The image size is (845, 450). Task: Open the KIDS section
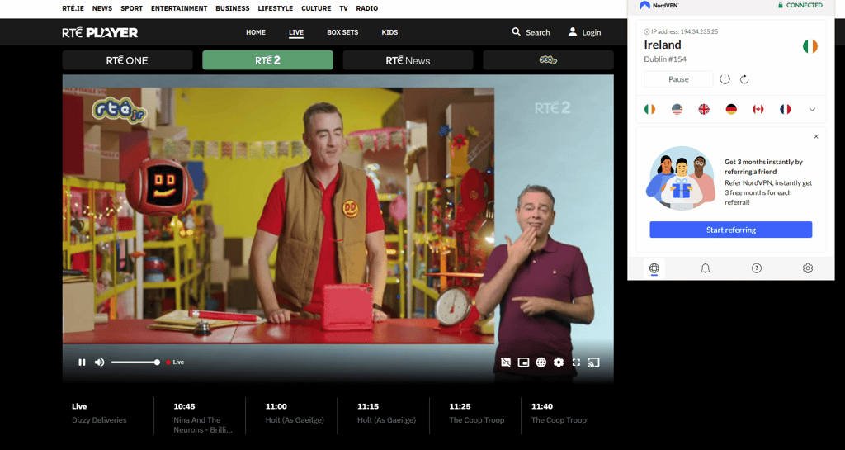[x=389, y=32]
